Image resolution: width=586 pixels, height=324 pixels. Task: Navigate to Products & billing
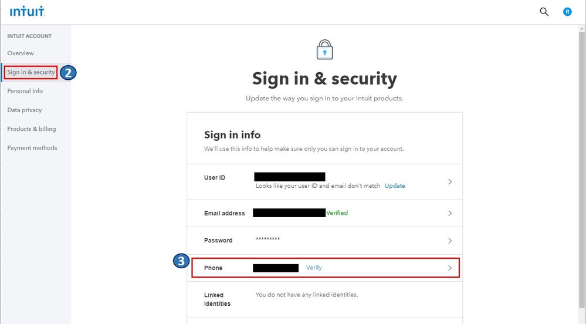click(x=32, y=129)
